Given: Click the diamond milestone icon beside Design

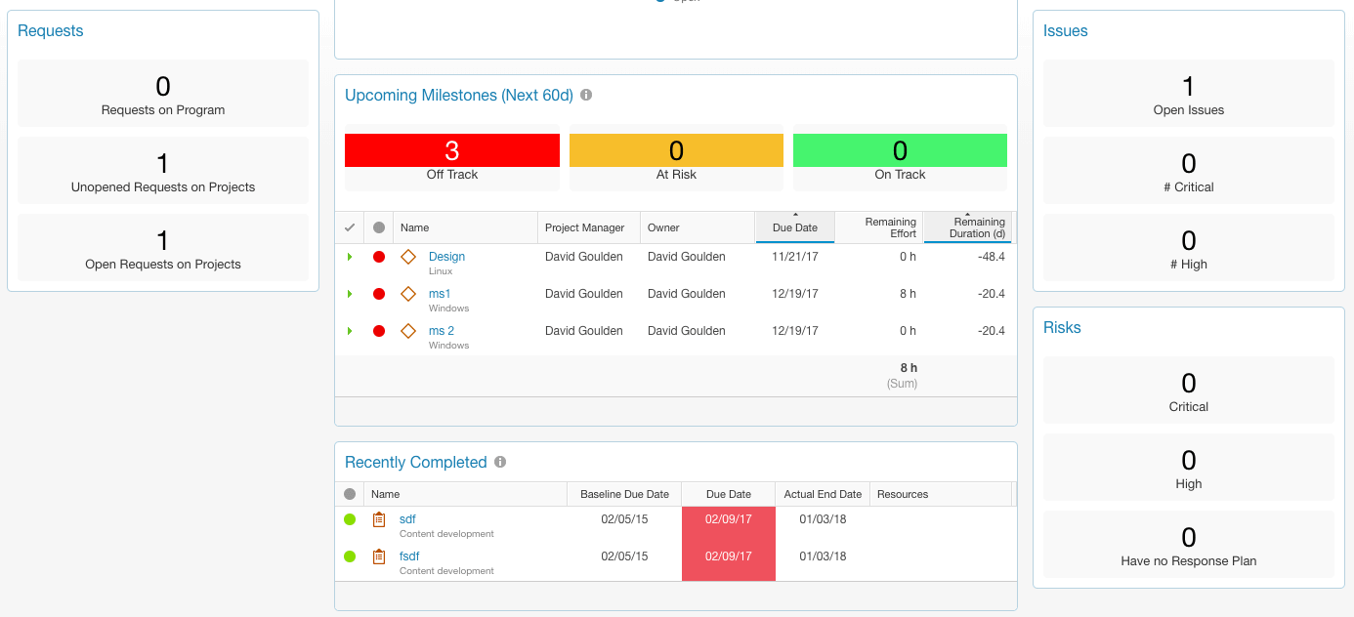Looking at the screenshot, I should [x=408, y=256].
